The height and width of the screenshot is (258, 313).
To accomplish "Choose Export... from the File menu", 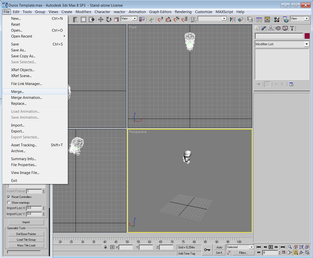I will pyautogui.click(x=35, y=131).
